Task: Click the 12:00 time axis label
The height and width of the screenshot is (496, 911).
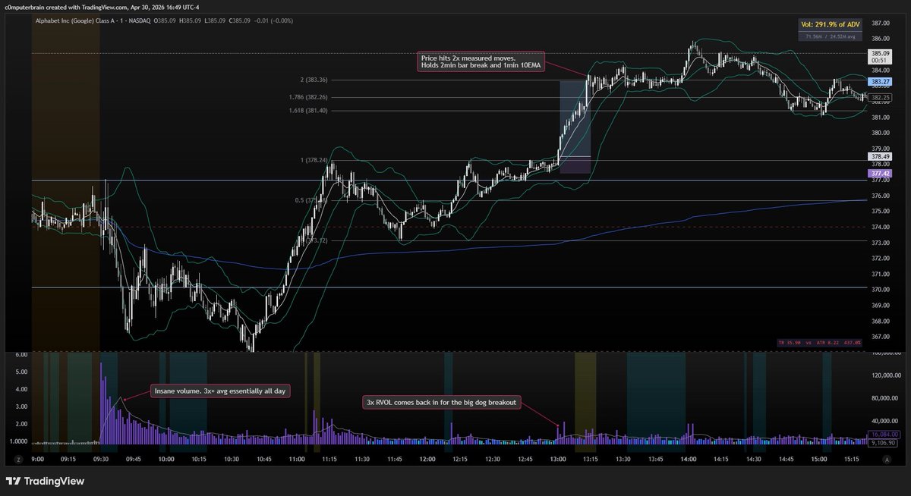Action: click(x=427, y=460)
